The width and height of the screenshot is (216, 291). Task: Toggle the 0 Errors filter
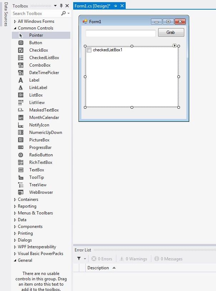pos(102,259)
